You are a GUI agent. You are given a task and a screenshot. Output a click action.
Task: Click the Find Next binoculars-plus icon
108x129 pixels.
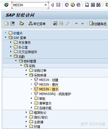(98, 5)
